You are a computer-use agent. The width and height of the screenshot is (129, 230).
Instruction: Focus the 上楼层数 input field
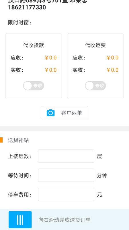point(66,156)
